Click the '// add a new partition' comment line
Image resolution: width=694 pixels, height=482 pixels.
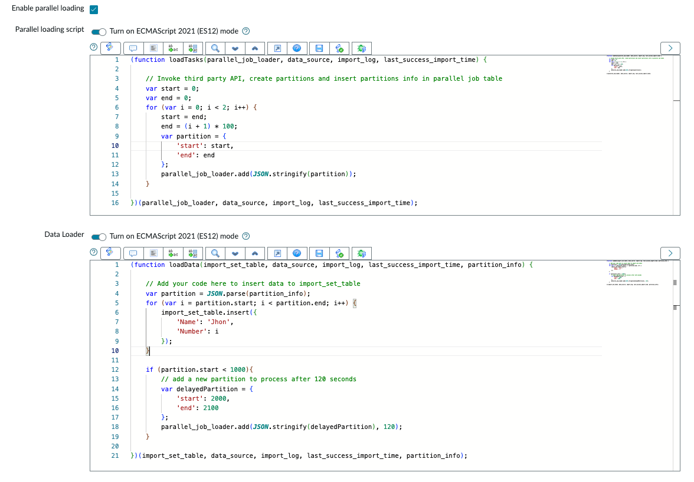pos(258,379)
